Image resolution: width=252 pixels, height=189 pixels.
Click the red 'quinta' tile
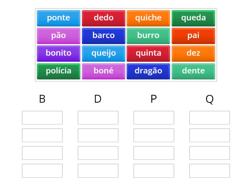click(x=148, y=53)
